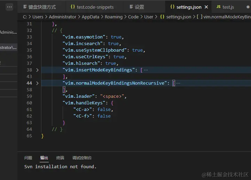Click the braces icon on settings.json tab
Viewport: 251px width, 180px height.
(x=172, y=7)
